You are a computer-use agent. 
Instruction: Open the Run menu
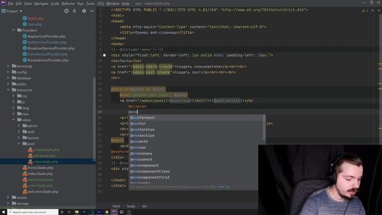[x=81, y=4]
